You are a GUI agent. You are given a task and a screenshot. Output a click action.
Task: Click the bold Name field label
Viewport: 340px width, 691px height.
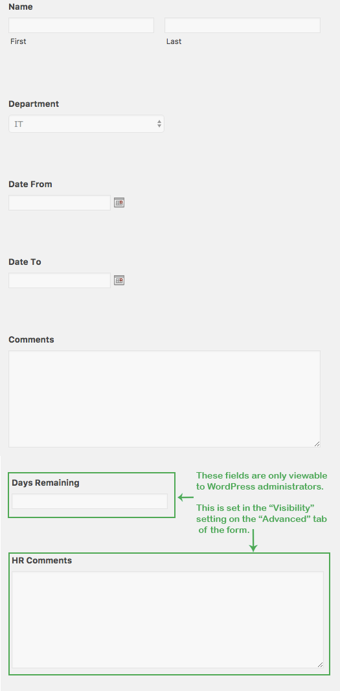tap(20, 7)
